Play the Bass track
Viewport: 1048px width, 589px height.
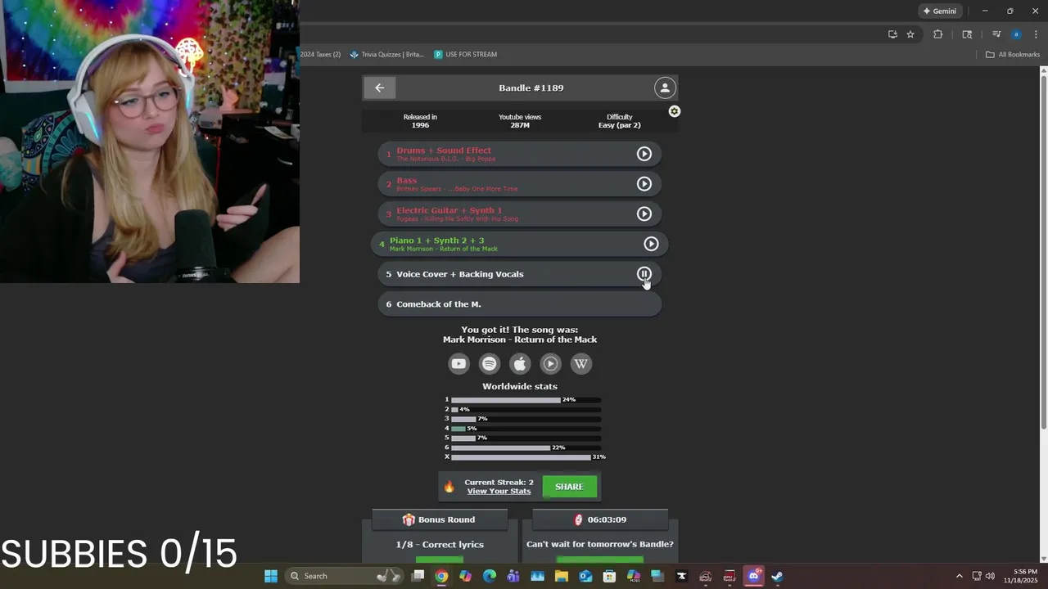coord(644,184)
